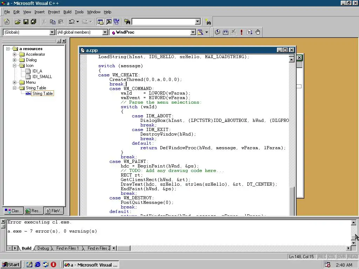This screenshot has width=359, height=269.
Task: Click inside the Find text box
Action: click(x=164, y=22)
